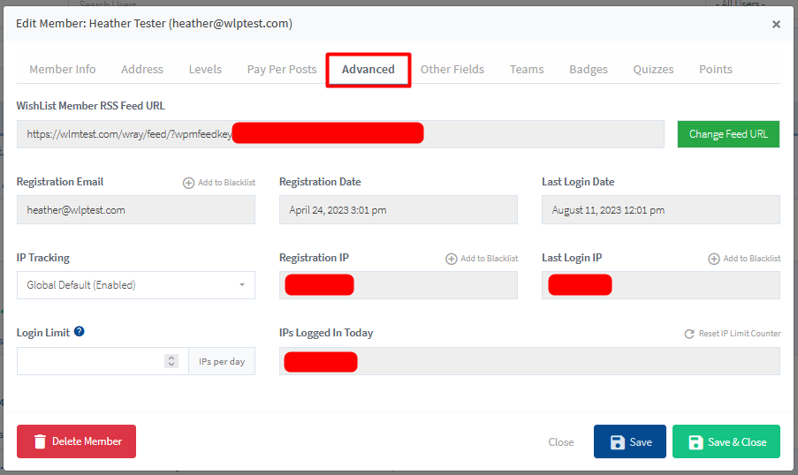Click plus icon beside Registration IP blacklist
The image size is (798, 475).
[451, 259]
